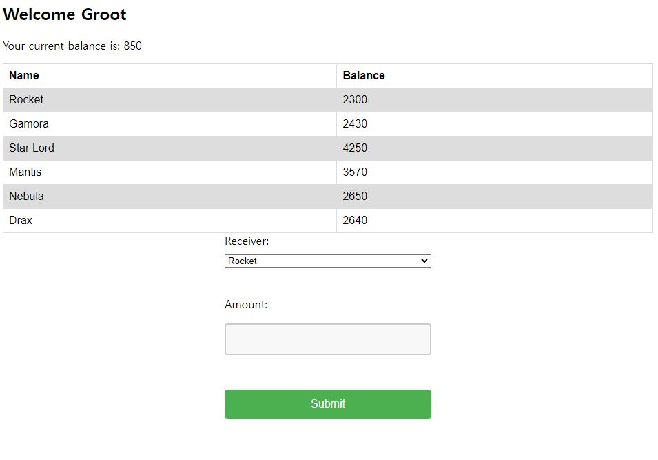Click the Name column header
This screenshot has width=658, height=460.
(x=24, y=76)
